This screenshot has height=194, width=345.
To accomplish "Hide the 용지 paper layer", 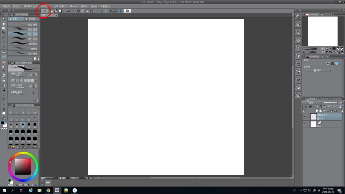I will (304, 124).
